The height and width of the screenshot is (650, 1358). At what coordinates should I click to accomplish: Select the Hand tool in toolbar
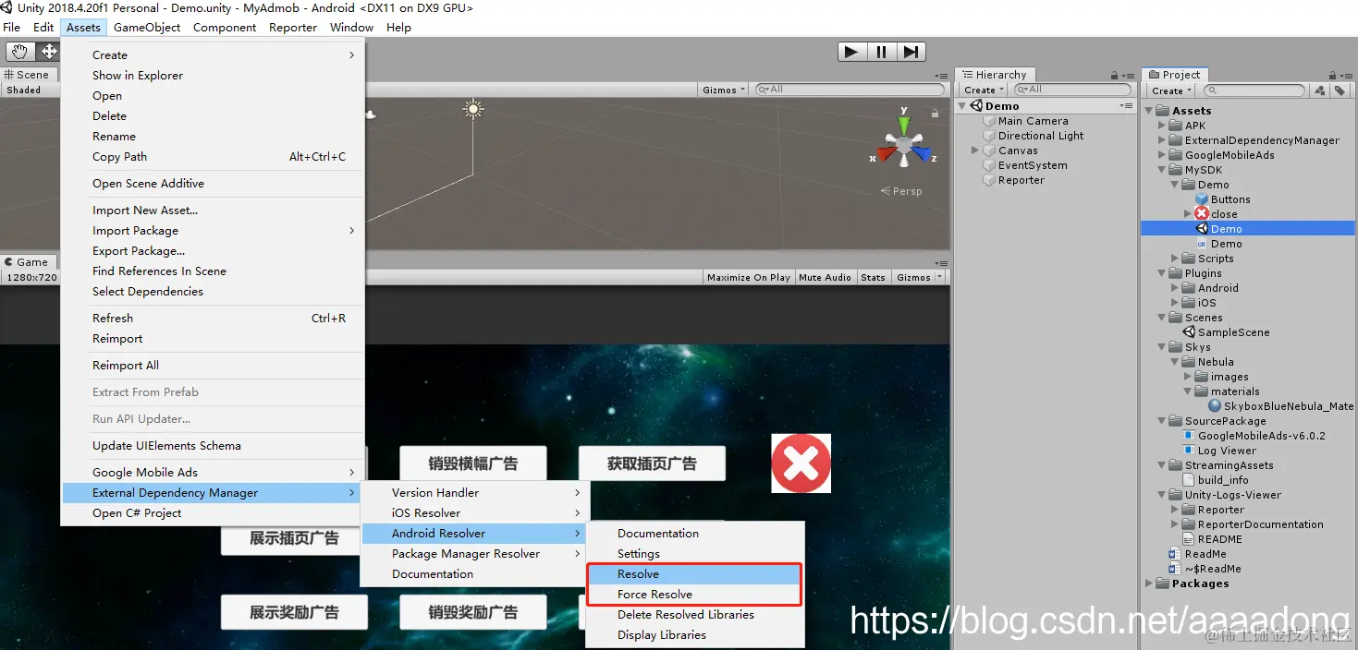pyautogui.click(x=19, y=52)
